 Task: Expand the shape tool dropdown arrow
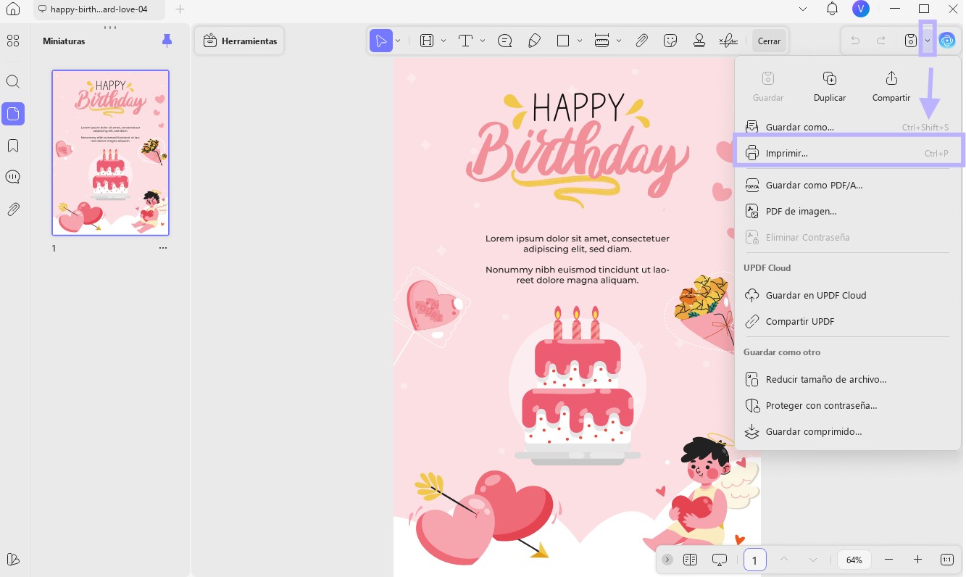click(x=579, y=41)
